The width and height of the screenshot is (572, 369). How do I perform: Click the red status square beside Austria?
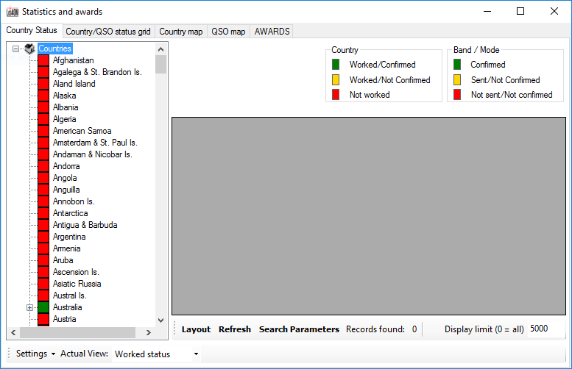43,319
